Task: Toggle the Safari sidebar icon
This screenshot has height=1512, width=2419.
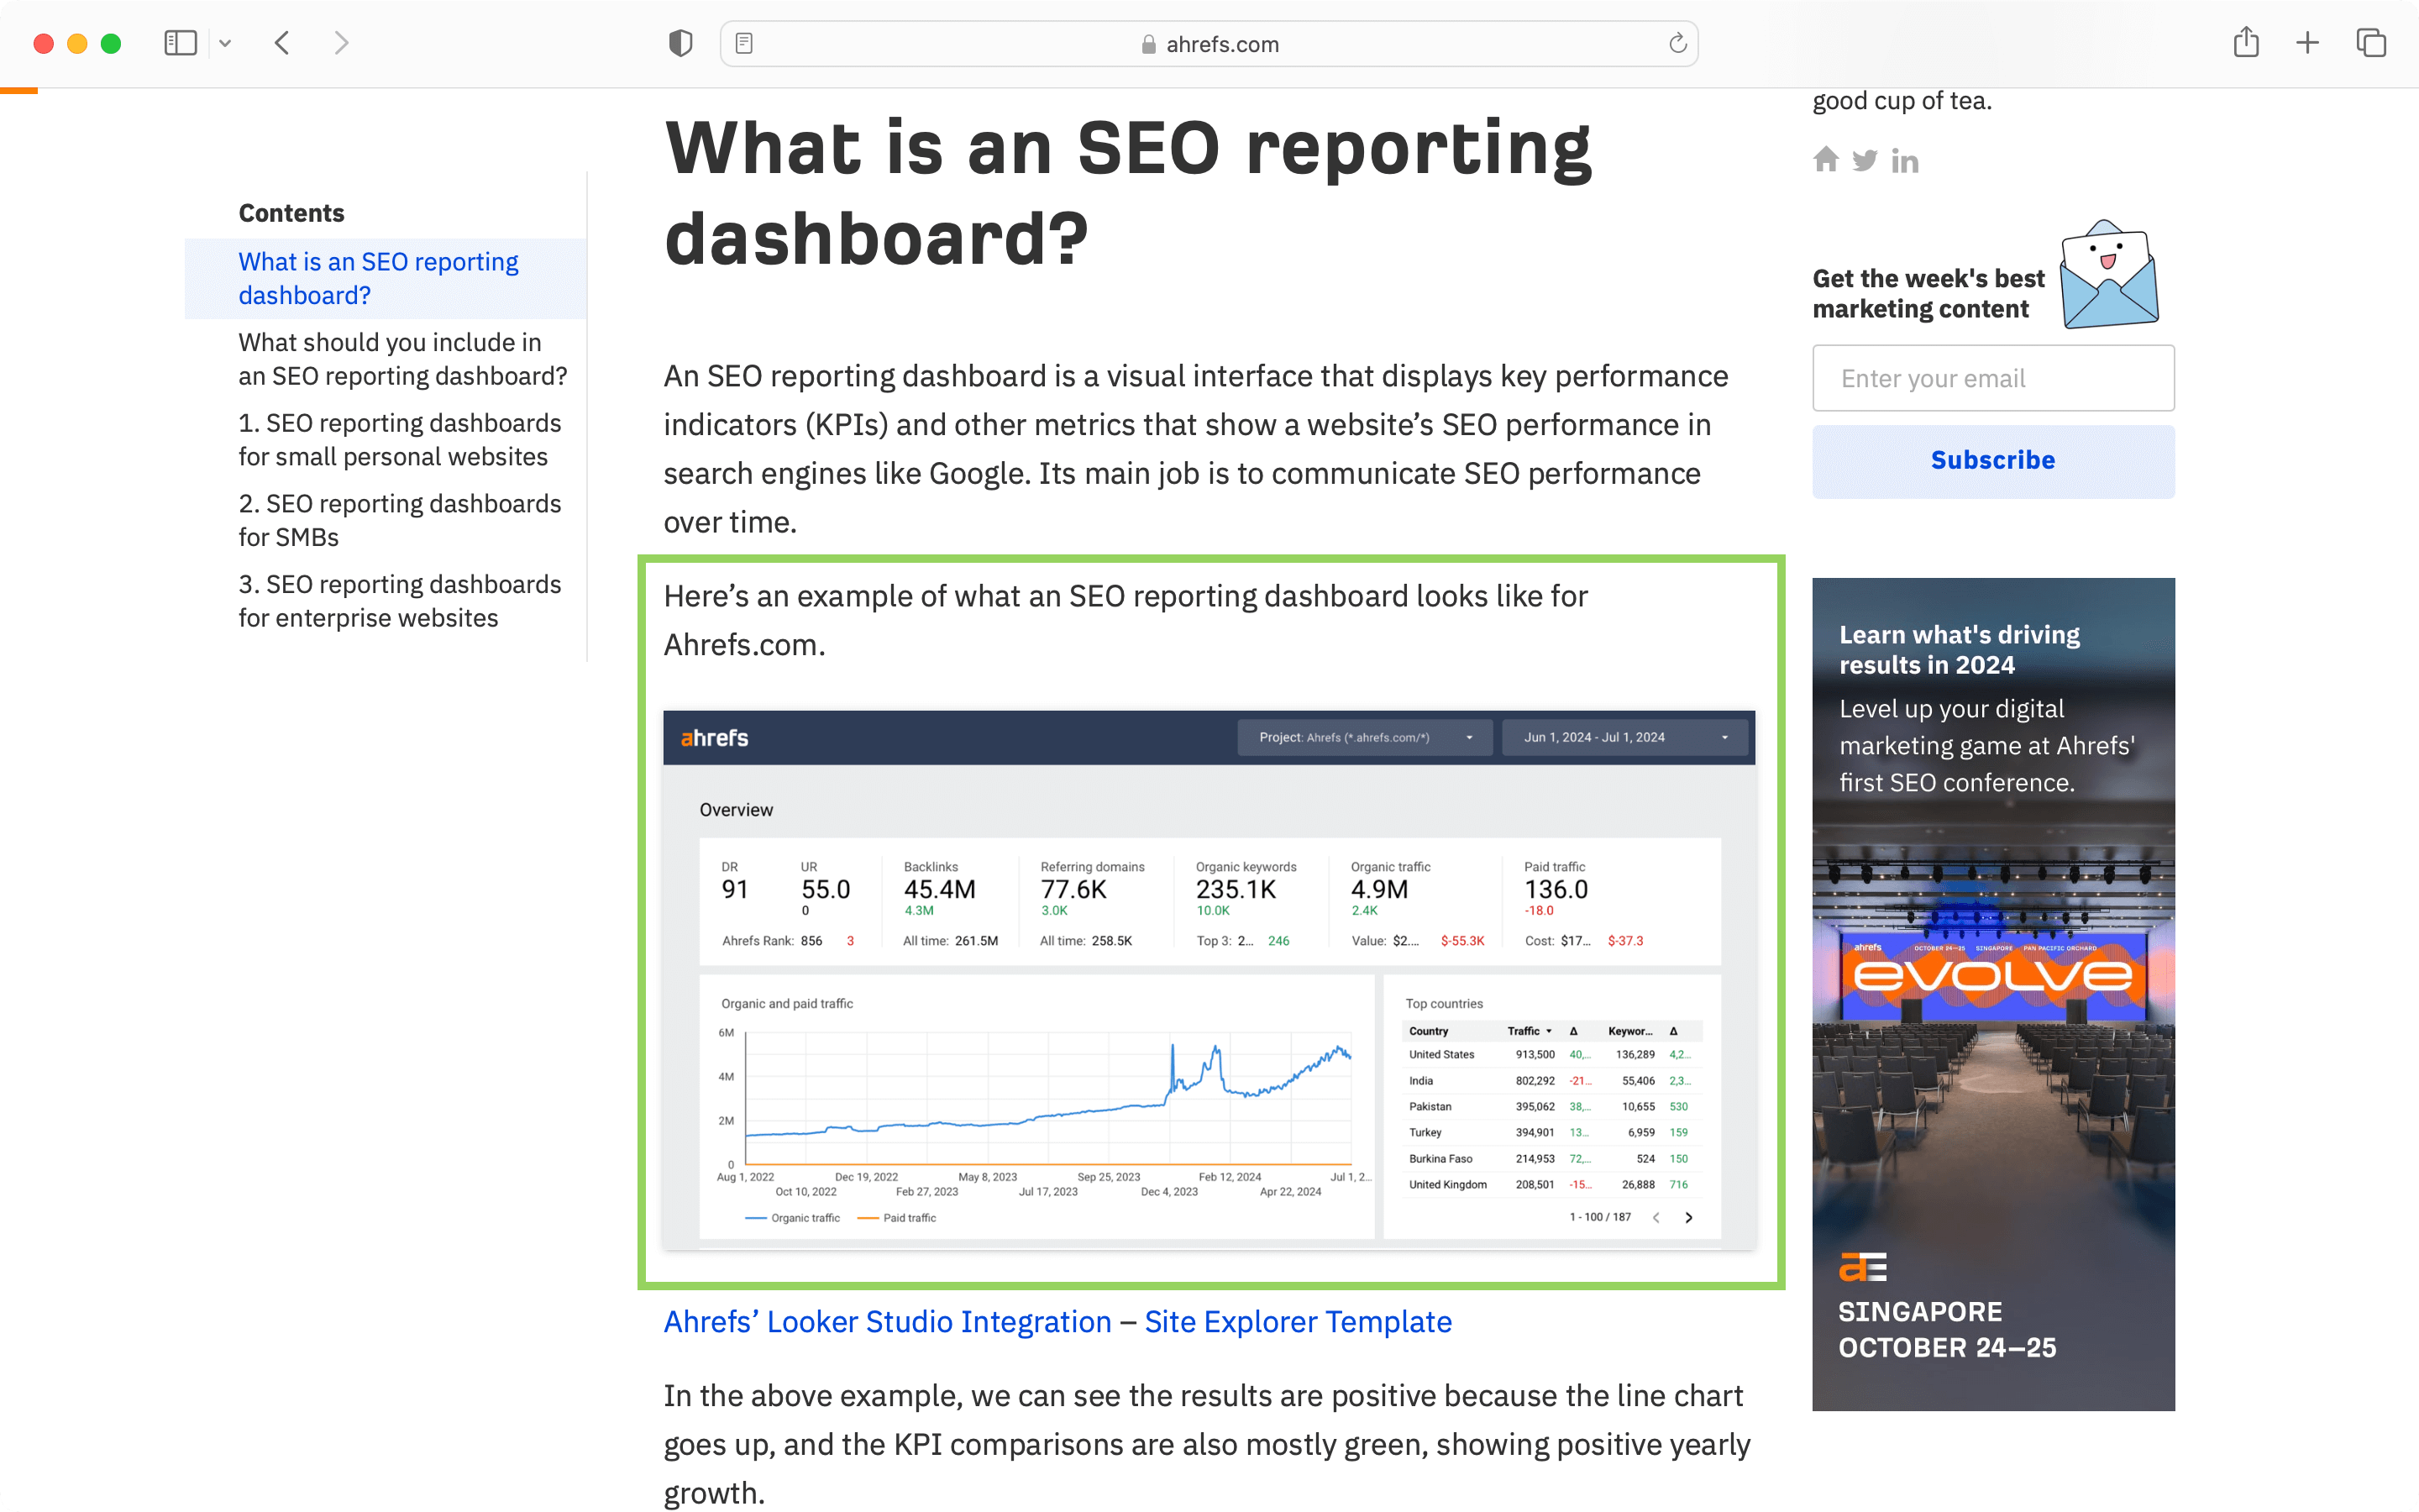Action: click(x=180, y=43)
